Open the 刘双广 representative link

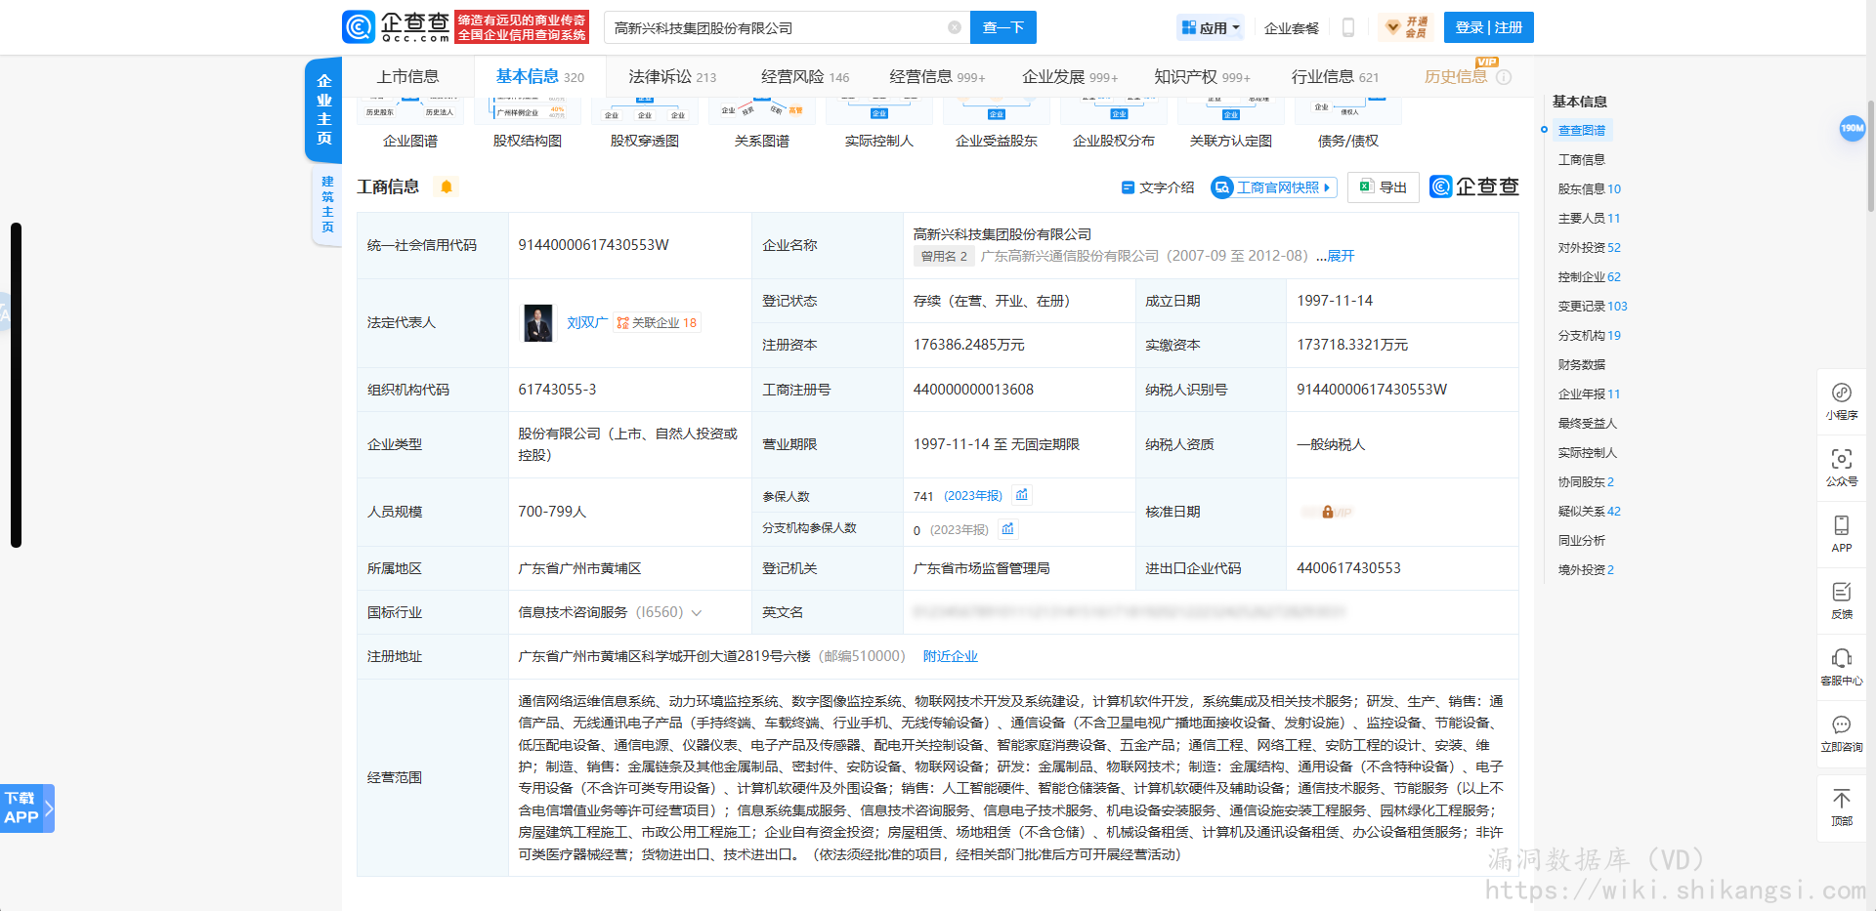(587, 322)
